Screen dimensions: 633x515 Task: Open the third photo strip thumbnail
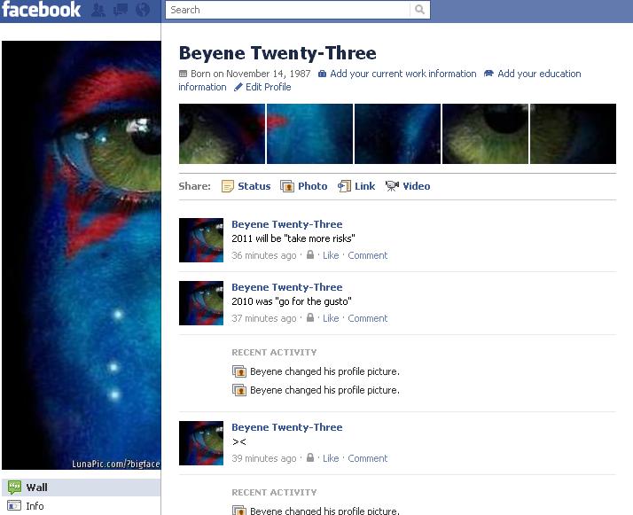point(398,134)
